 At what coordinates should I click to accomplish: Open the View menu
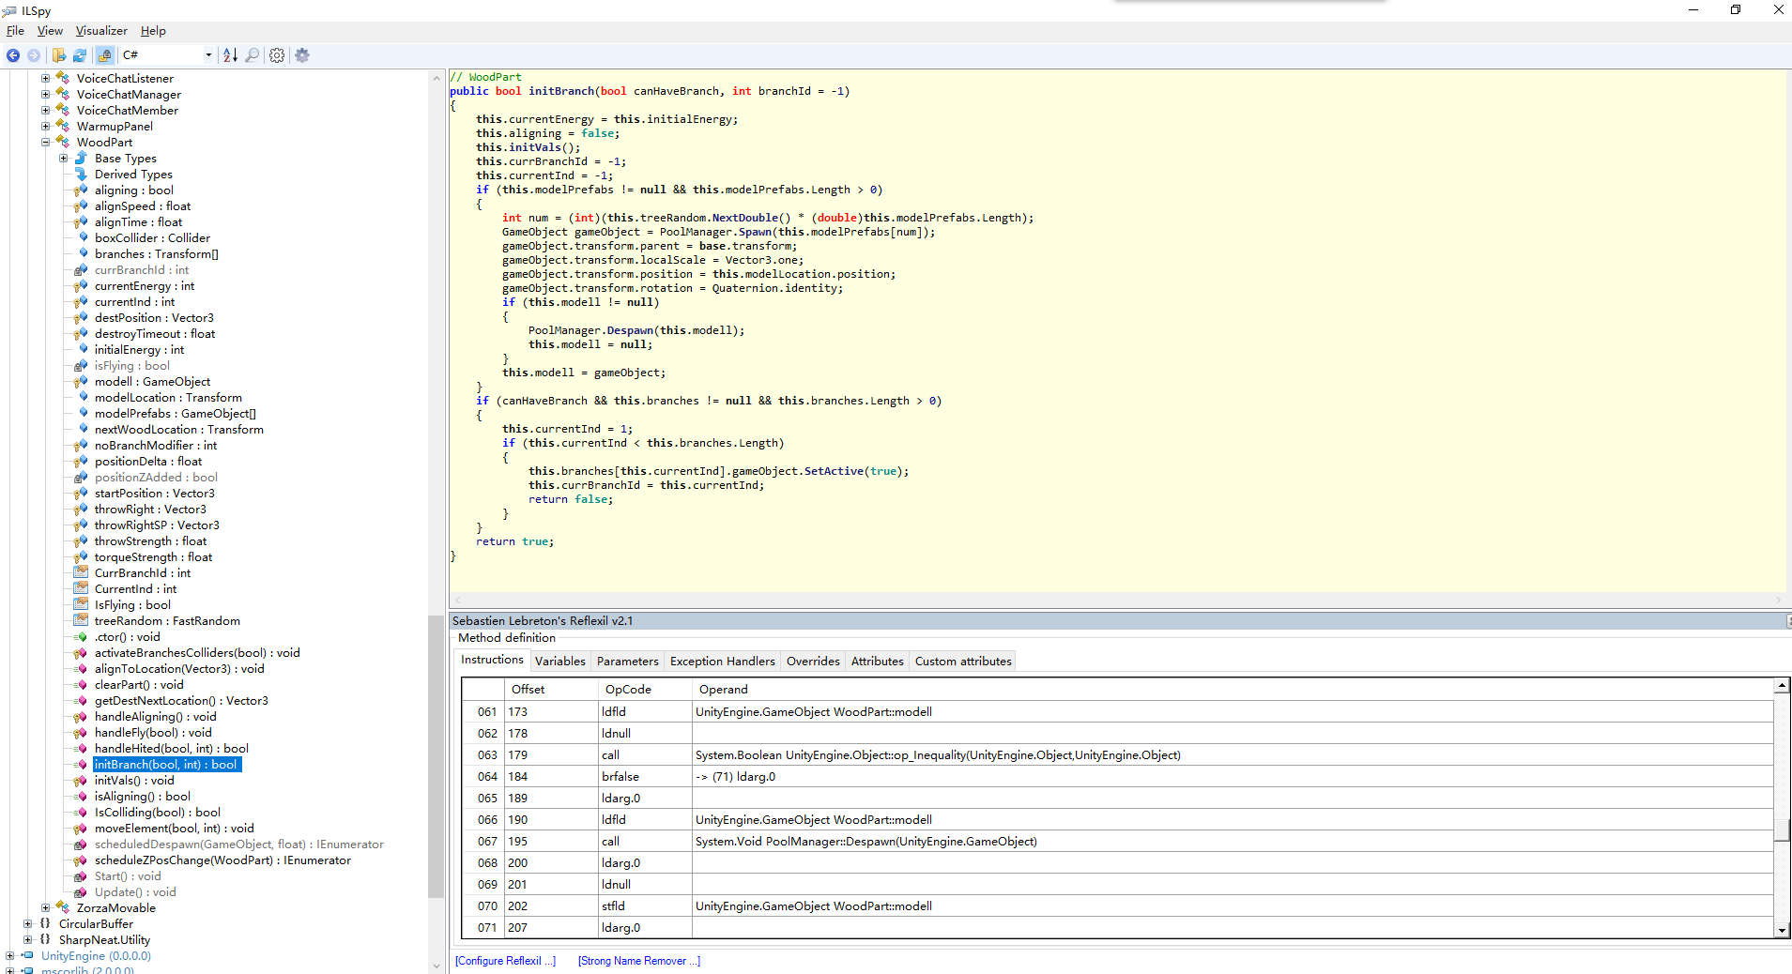coord(50,31)
